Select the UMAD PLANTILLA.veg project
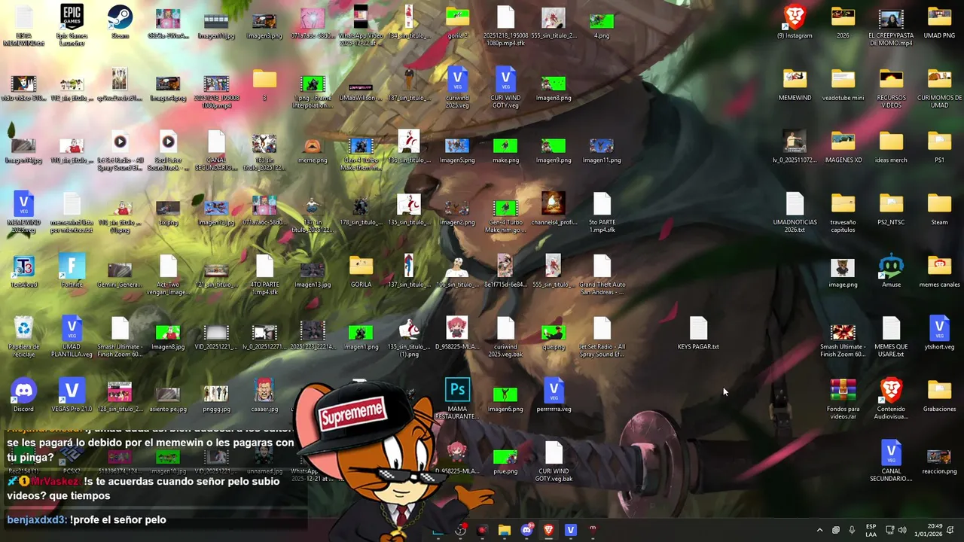The height and width of the screenshot is (542, 964). click(x=72, y=336)
